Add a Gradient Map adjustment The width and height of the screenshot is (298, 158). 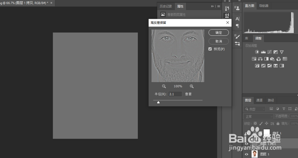pos(282,66)
